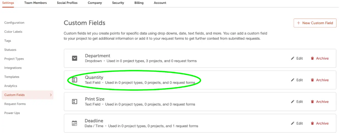The height and width of the screenshot is (133, 340).
Task: Go to Color Labels settings
Action: pyautogui.click(x=13, y=32)
